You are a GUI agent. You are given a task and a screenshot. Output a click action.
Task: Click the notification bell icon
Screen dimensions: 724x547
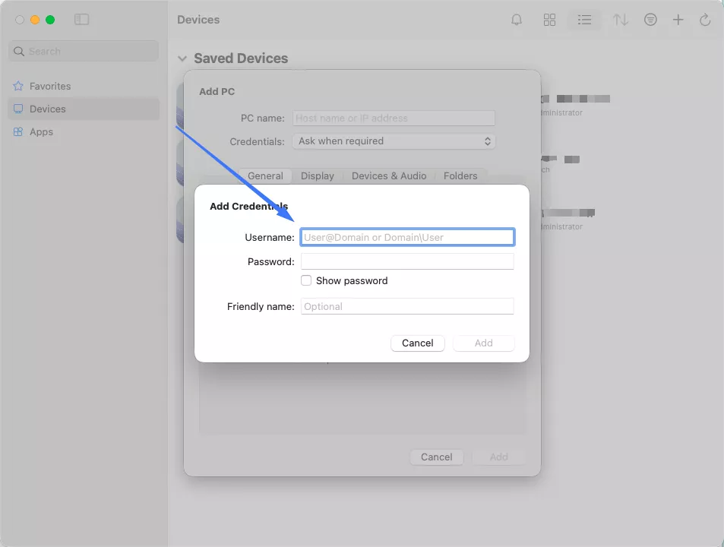pyautogui.click(x=517, y=20)
